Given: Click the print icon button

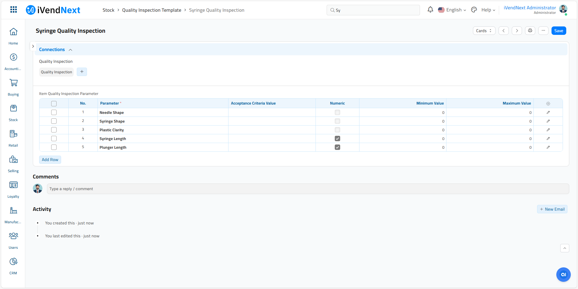Looking at the screenshot, I should 530,31.
